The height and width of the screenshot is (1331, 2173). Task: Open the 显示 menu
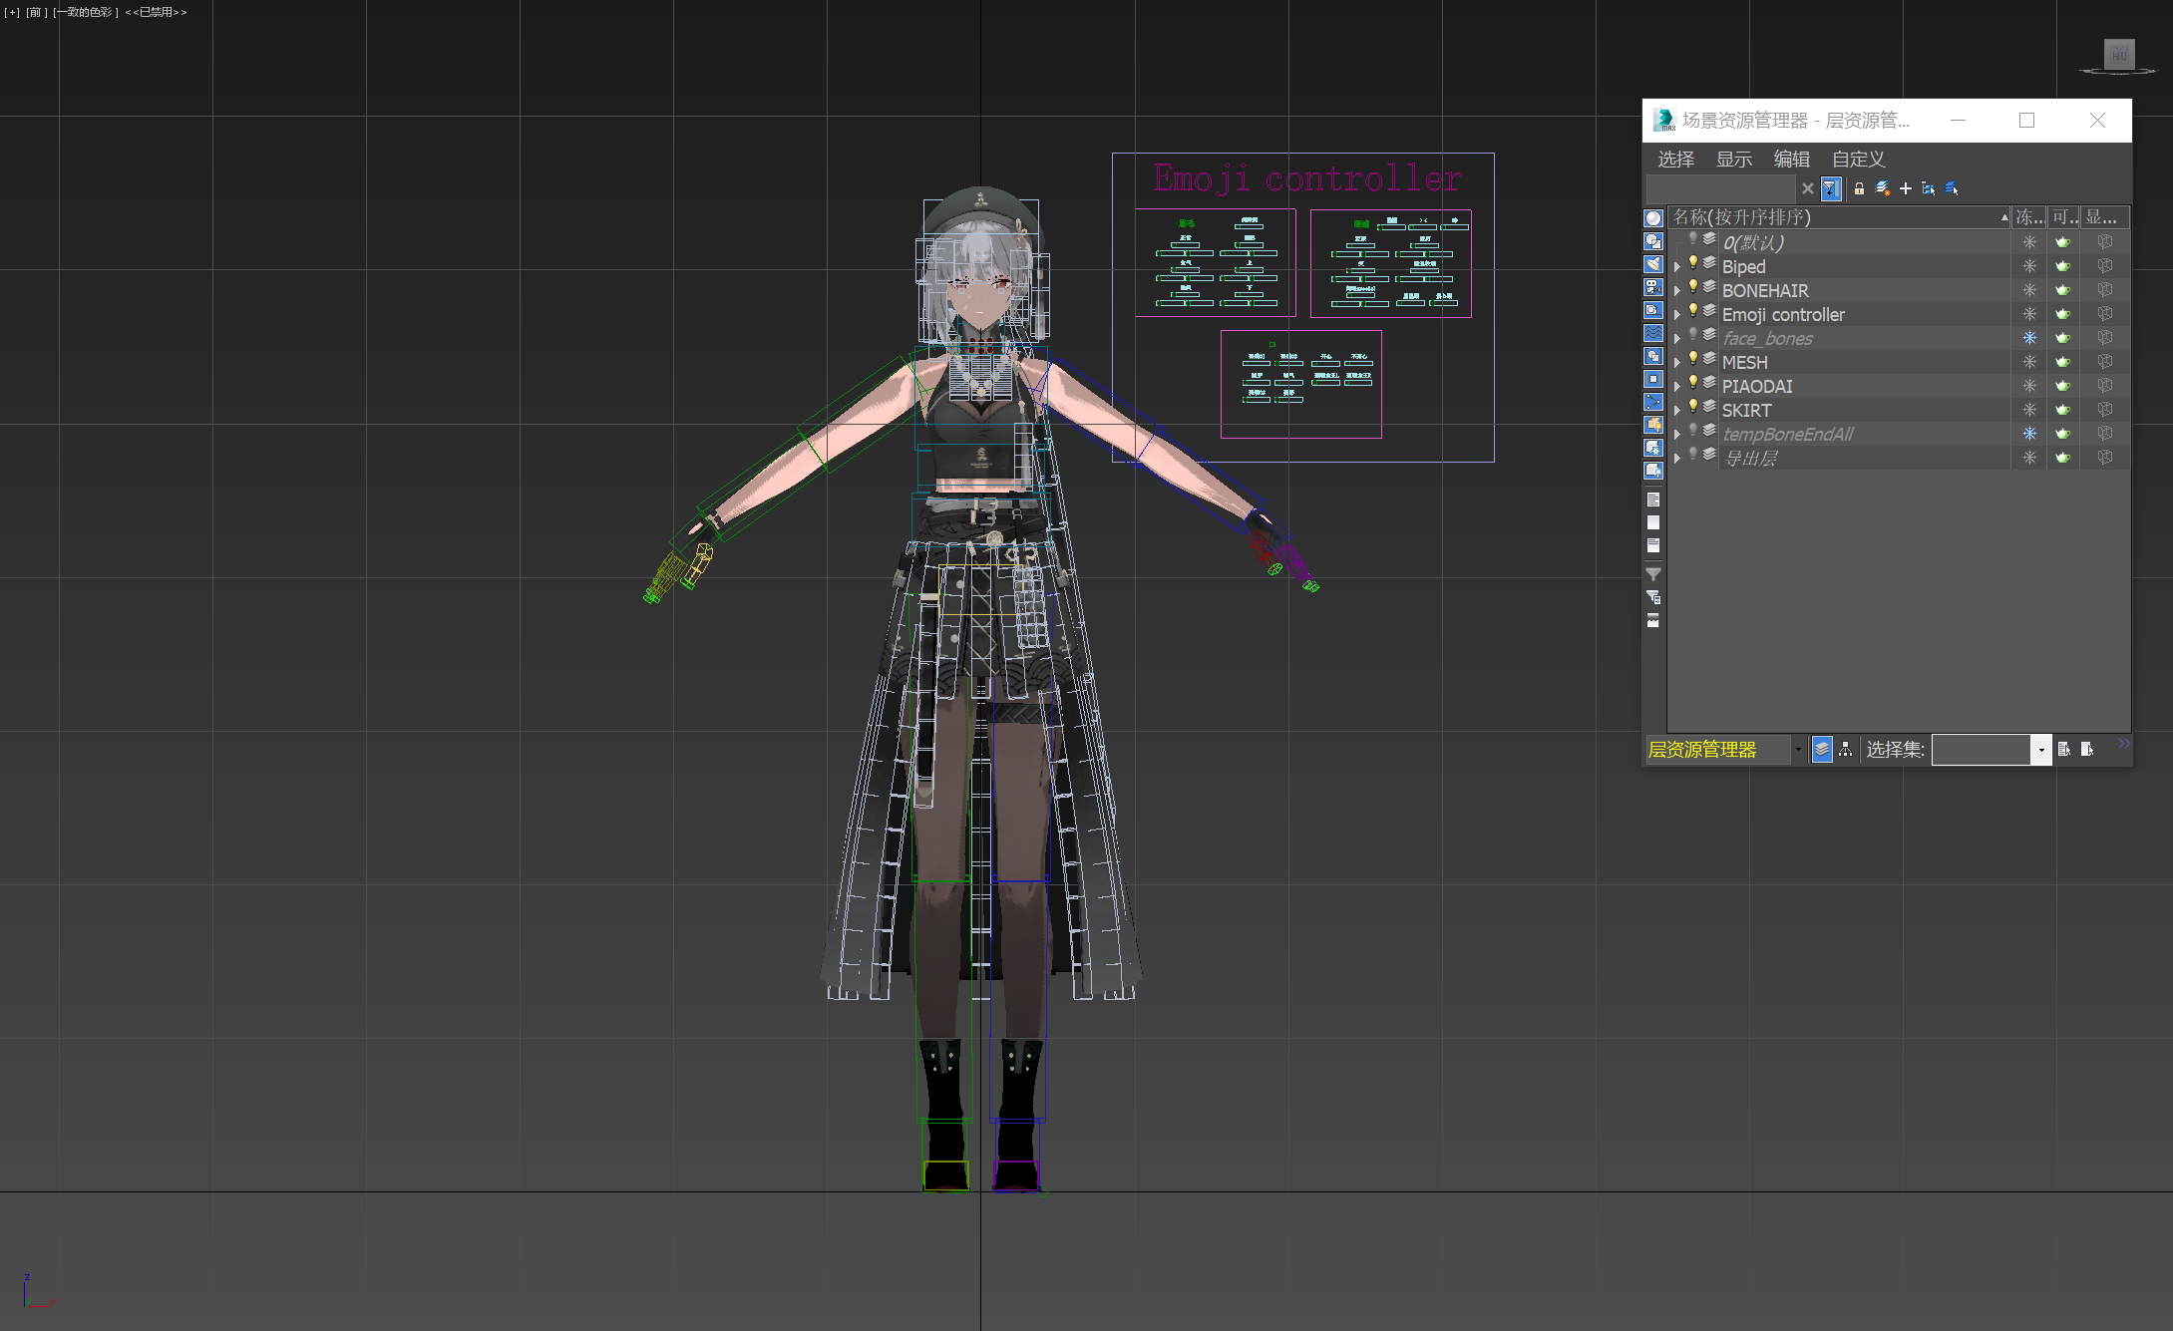click(x=1734, y=160)
